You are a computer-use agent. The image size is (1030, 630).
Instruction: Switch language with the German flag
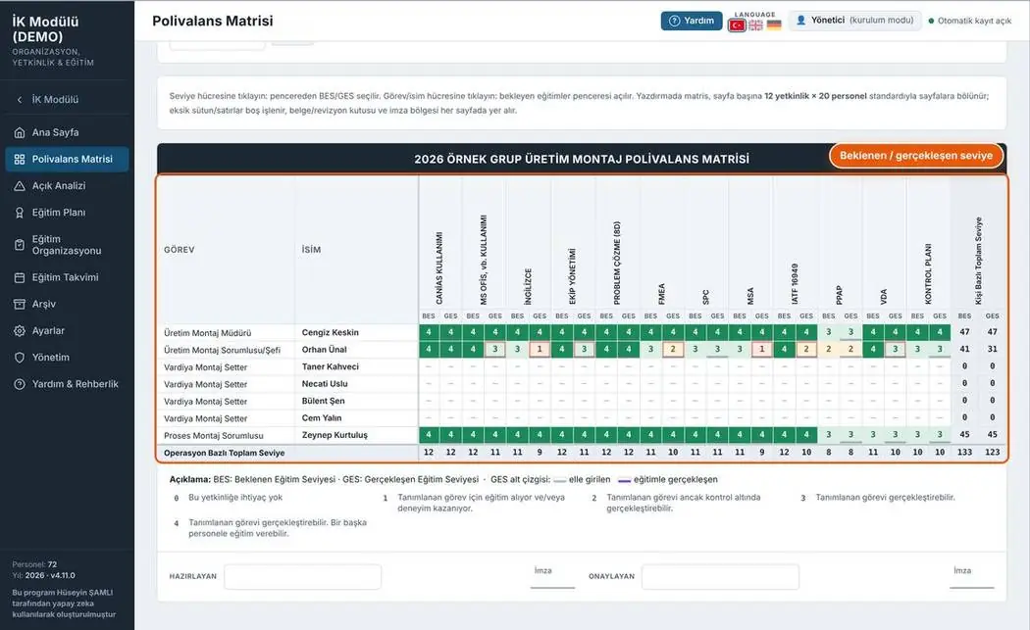(775, 24)
